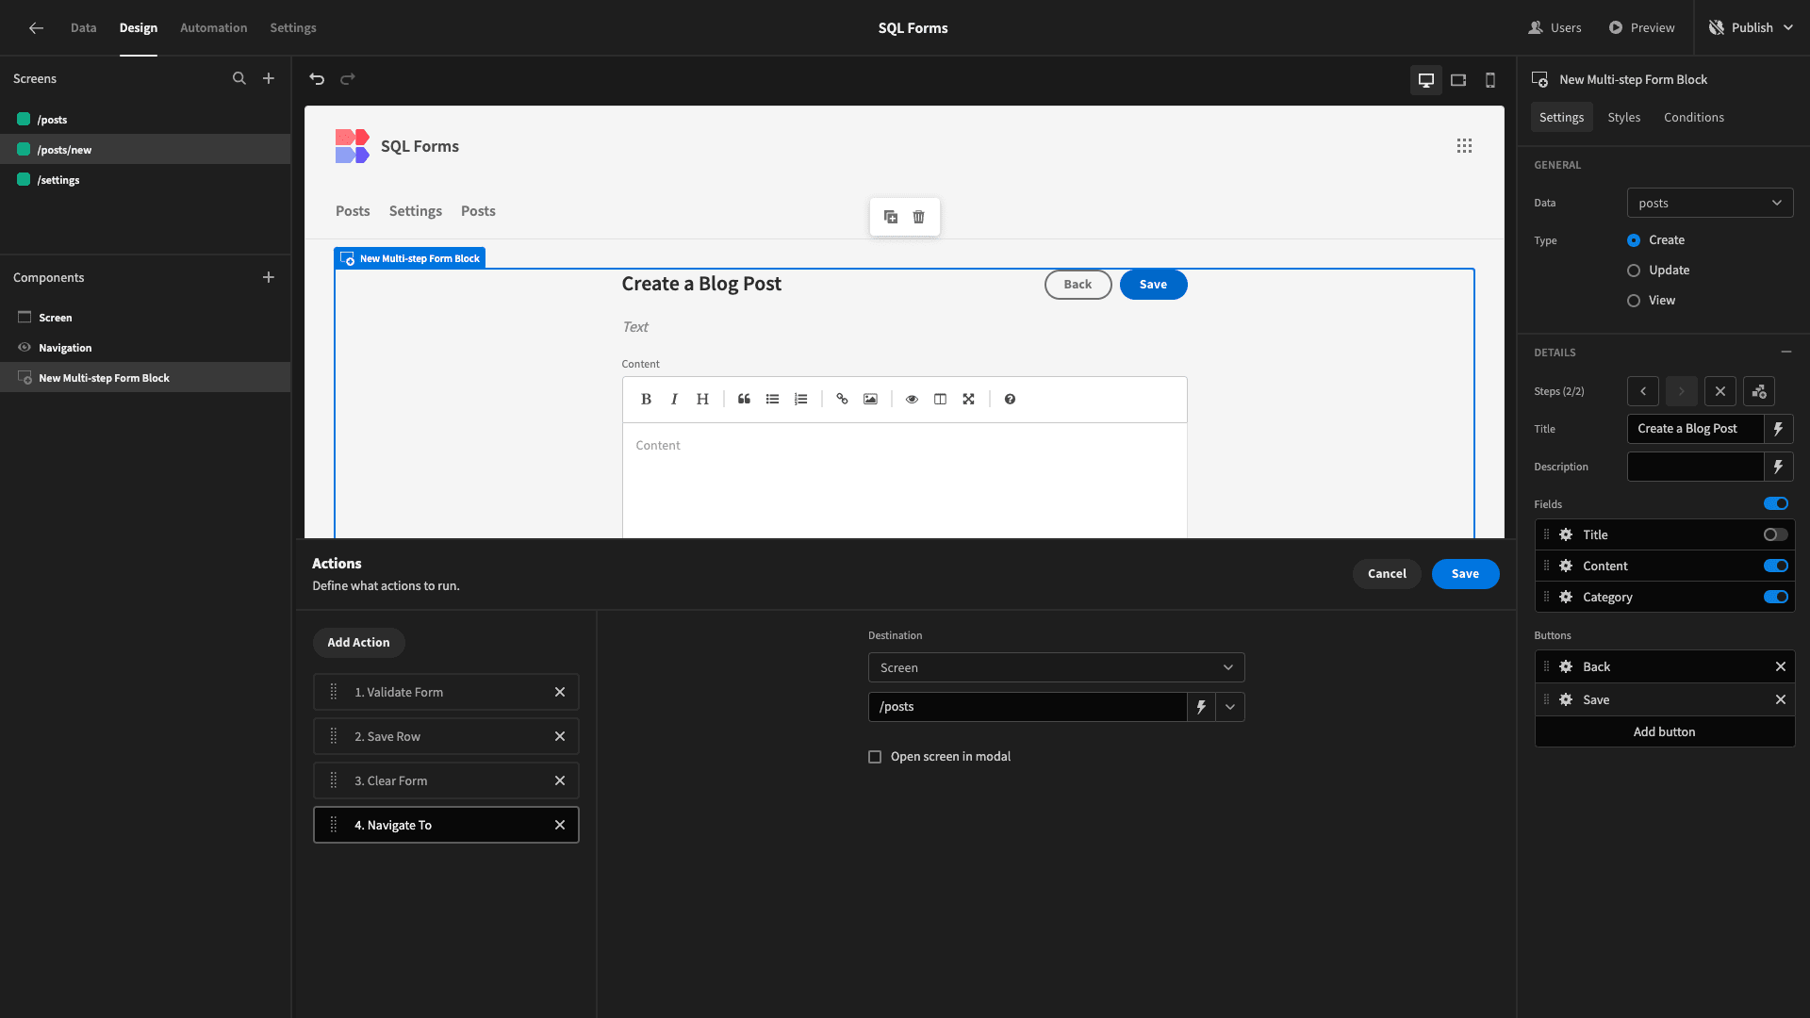Image resolution: width=1810 pixels, height=1018 pixels.
Task: Toggle italic in Content editor
Action: point(674,400)
